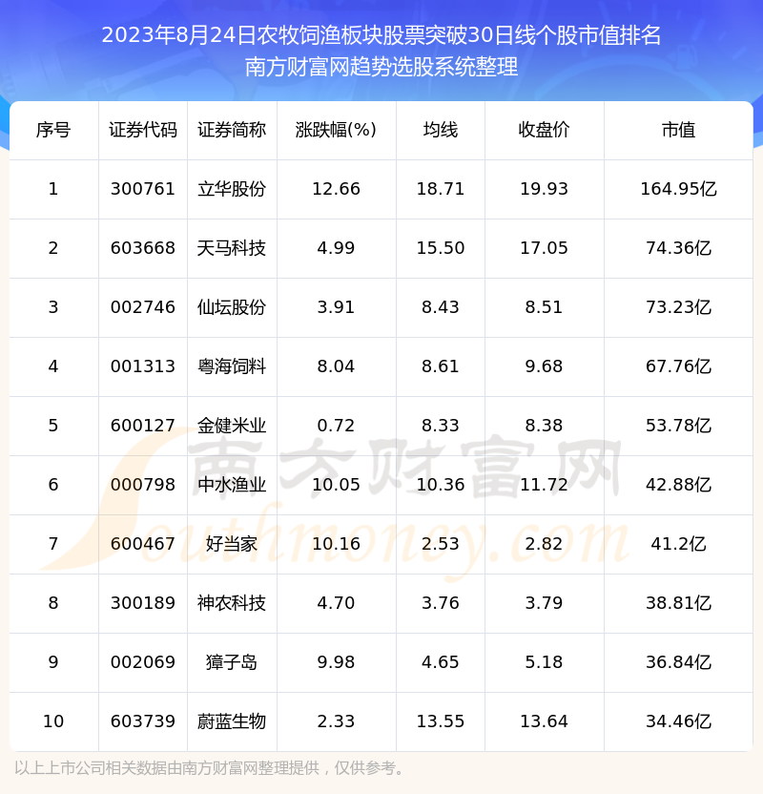The height and width of the screenshot is (794, 763).
Task: Select stock name 立华股份
Action: [232, 189]
